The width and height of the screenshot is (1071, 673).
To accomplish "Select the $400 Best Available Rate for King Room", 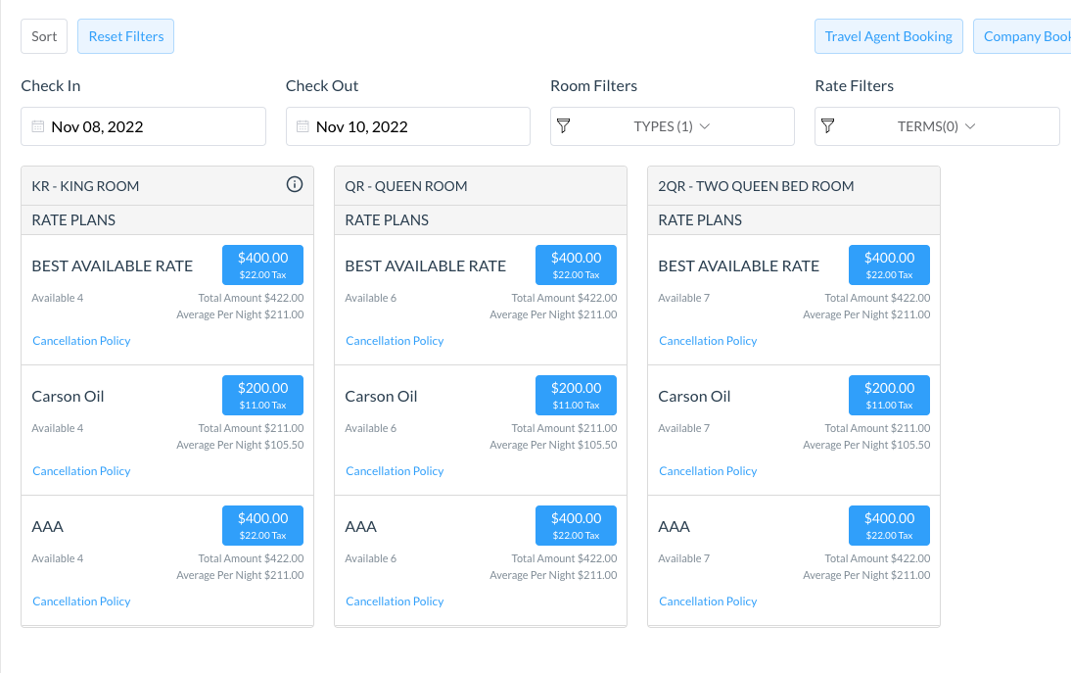I will point(262,264).
